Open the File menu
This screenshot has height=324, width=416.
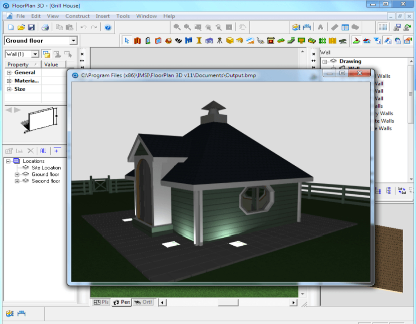click(x=20, y=16)
